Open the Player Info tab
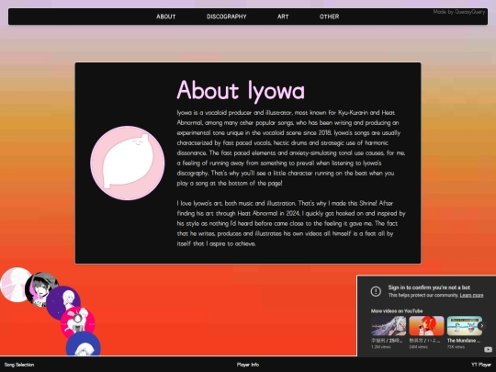The width and height of the screenshot is (496, 372). tap(248, 365)
